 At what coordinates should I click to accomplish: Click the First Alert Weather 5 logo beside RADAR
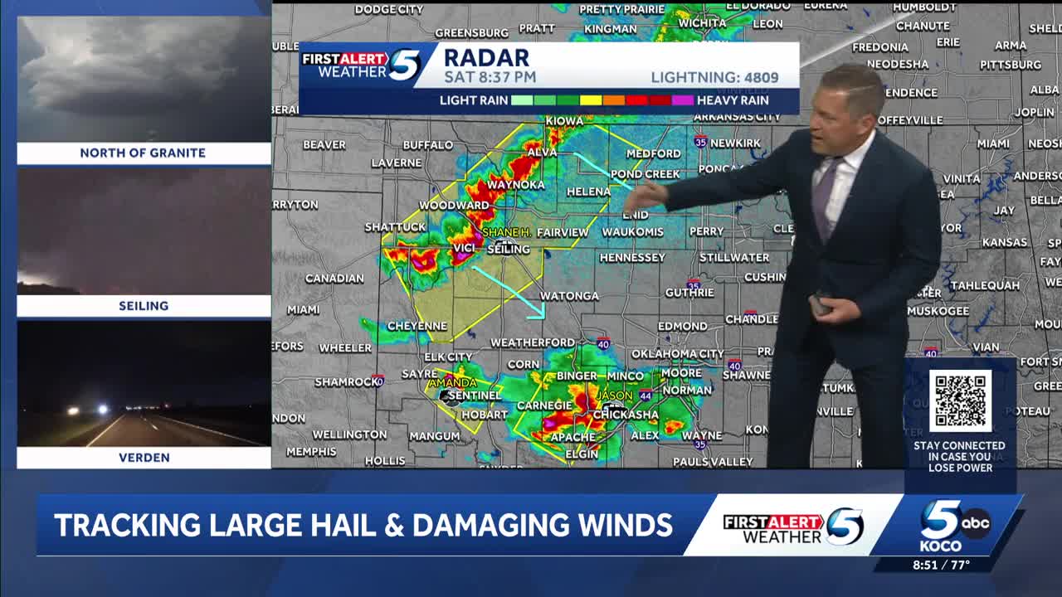tap(362, 66)
